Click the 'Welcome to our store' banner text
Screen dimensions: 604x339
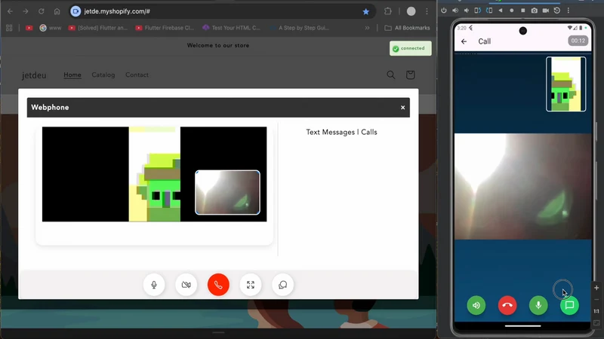coord(218,45)
